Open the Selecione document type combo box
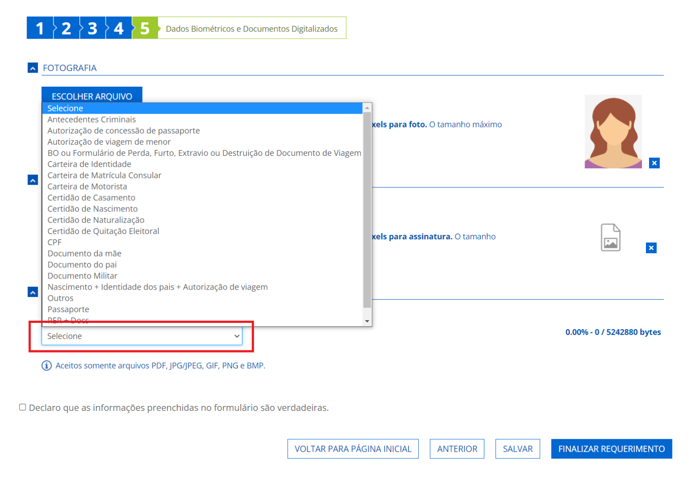 coord(142,336)
